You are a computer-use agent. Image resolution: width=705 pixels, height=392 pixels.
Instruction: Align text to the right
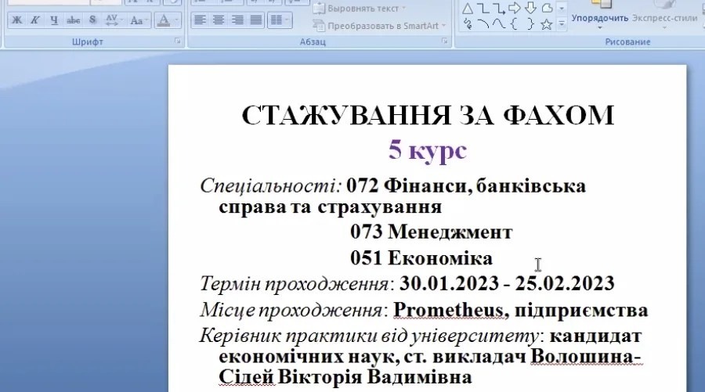tap(235, 20)
